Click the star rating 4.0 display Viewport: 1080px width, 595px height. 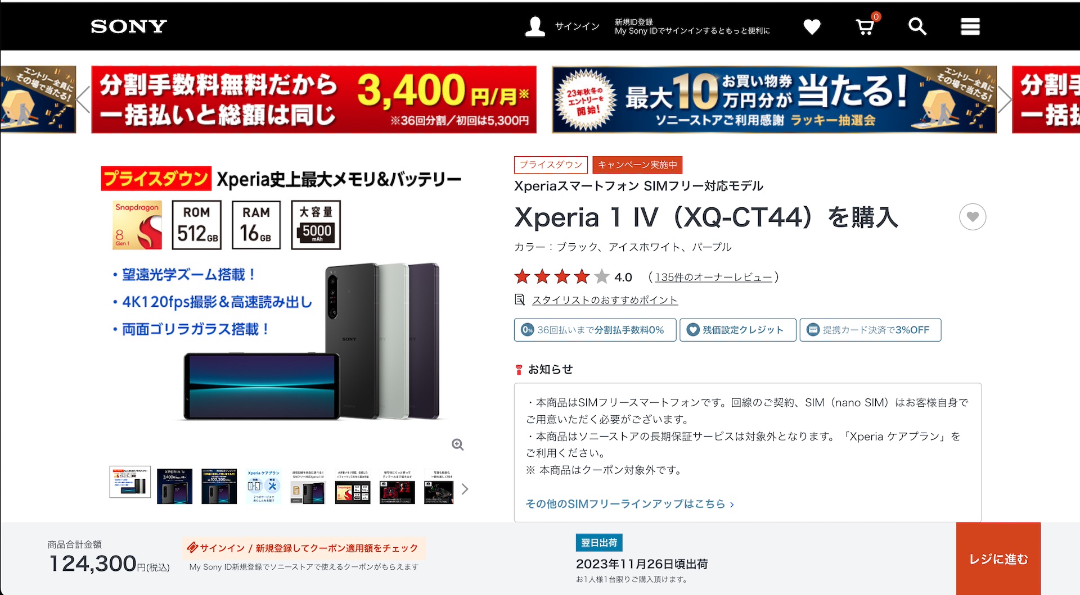(x=573, y=277)
